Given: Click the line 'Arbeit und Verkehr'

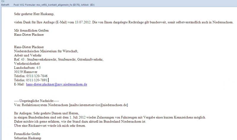Looking at the screenshot, I should [28, 55].
